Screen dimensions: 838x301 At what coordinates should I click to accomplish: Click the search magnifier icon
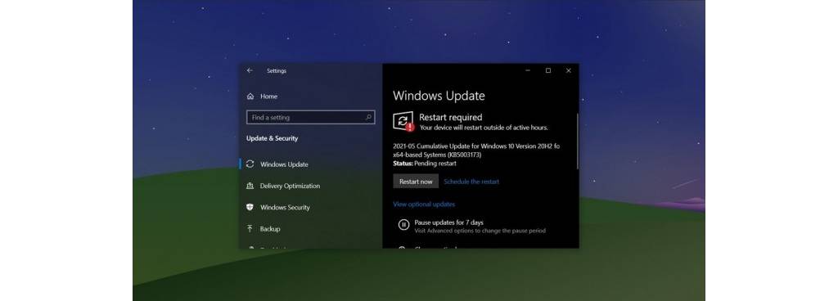[x=369, y=118]
